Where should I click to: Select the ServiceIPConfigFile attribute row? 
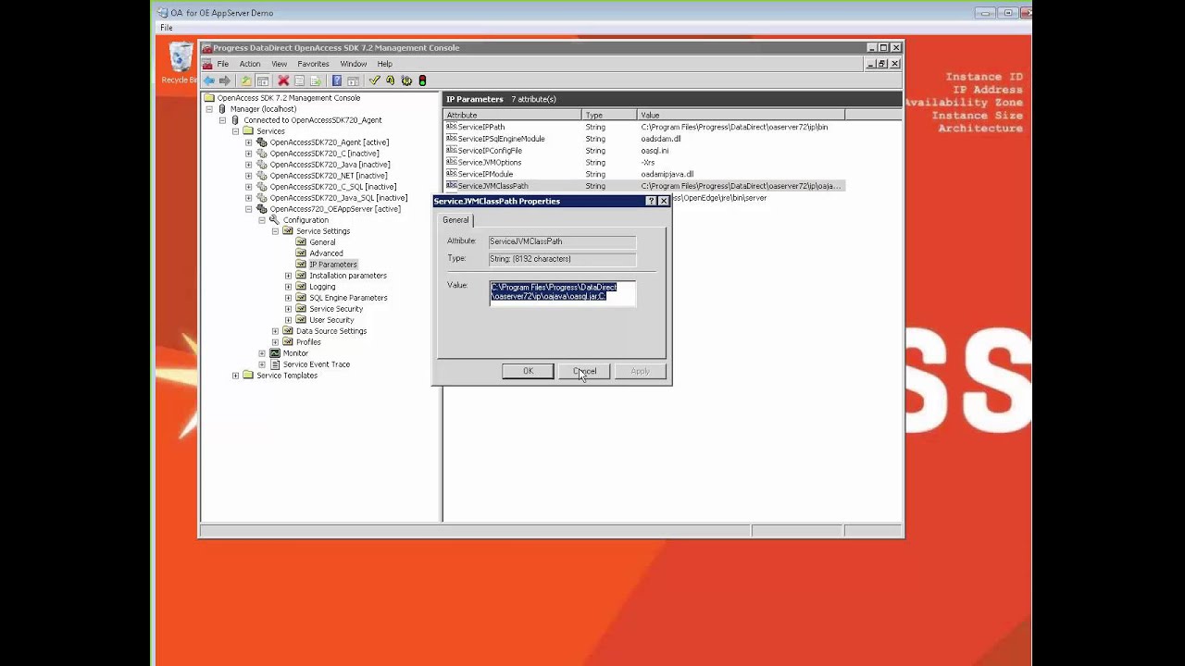point(643,151)
